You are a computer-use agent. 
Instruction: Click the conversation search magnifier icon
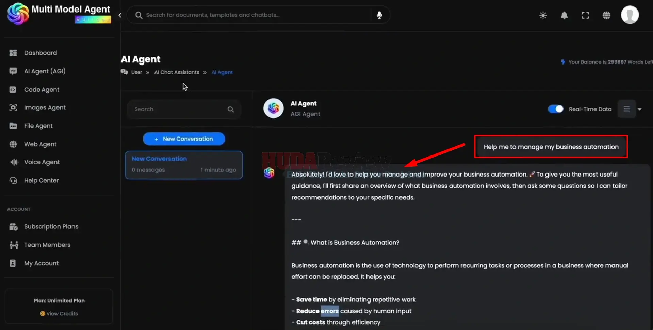click(230, 109)
